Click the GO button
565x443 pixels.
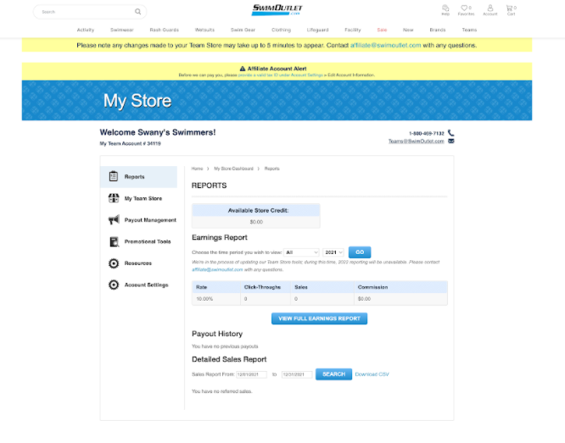coord(360,252)
